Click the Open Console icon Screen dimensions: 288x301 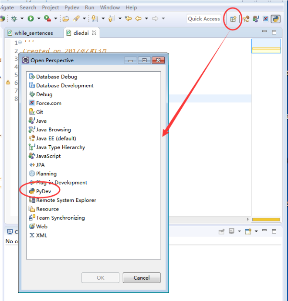pyautogui.click(x=248, y=231)
